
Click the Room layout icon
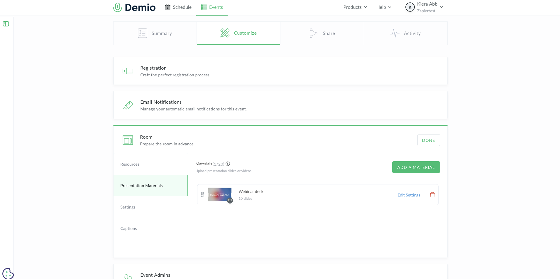tap(128, 140)
